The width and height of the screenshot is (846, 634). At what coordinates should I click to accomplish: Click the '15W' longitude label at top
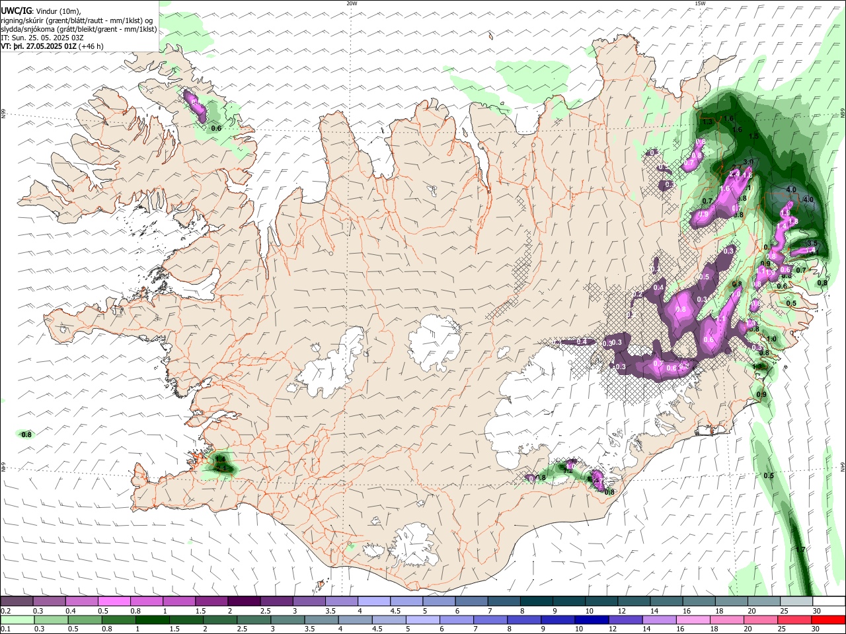(700, 3)
